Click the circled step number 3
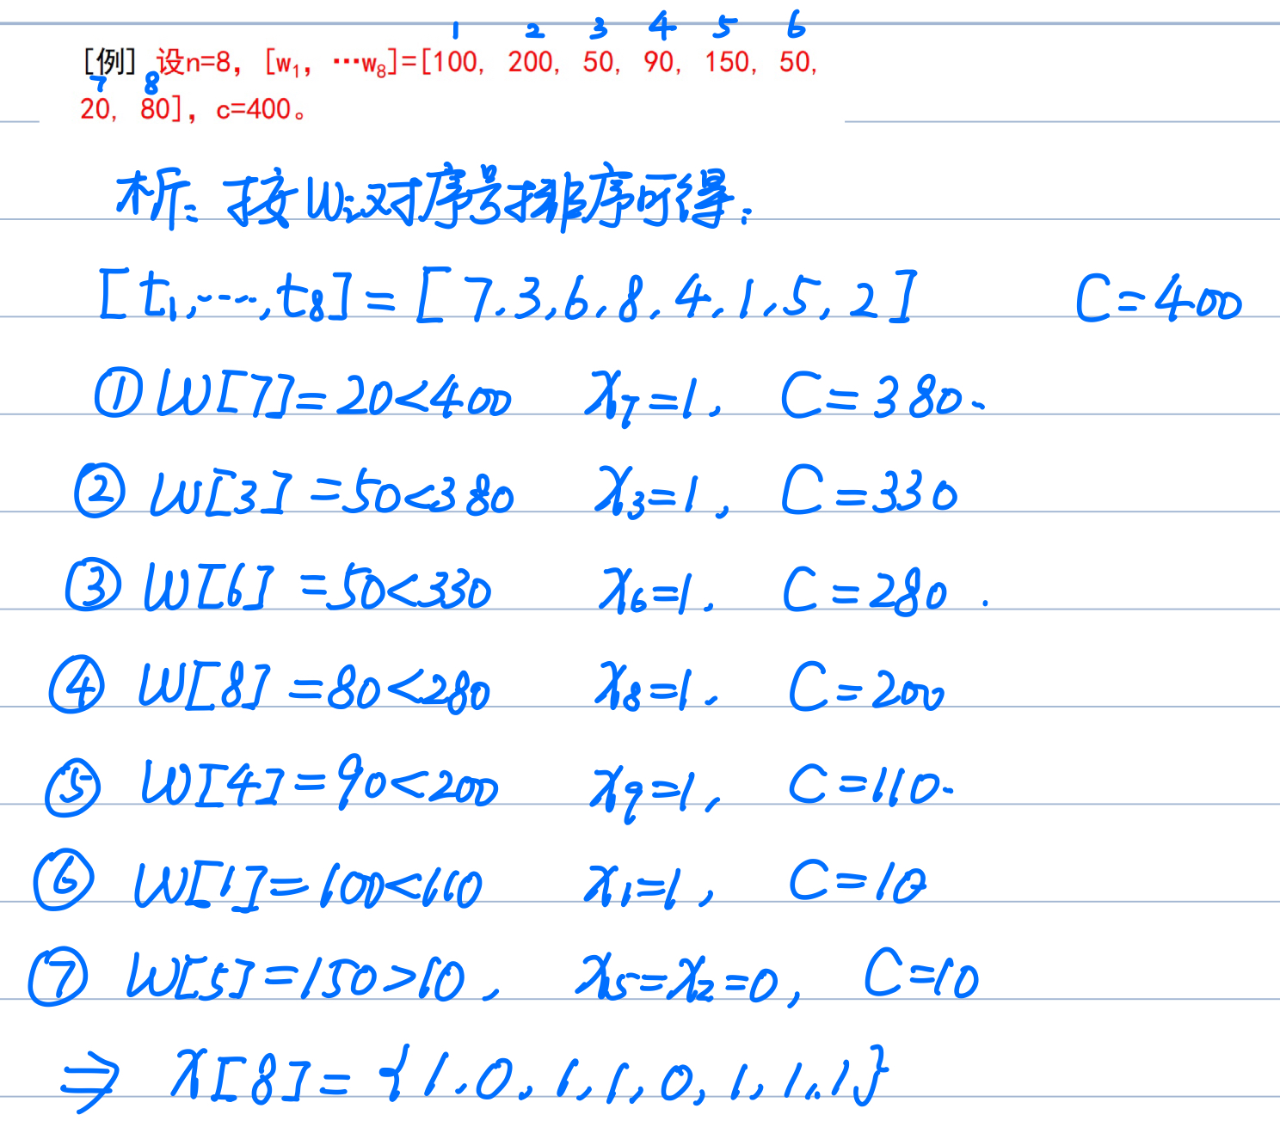This screenshot has width=1280, height=1127. point(93,585)
